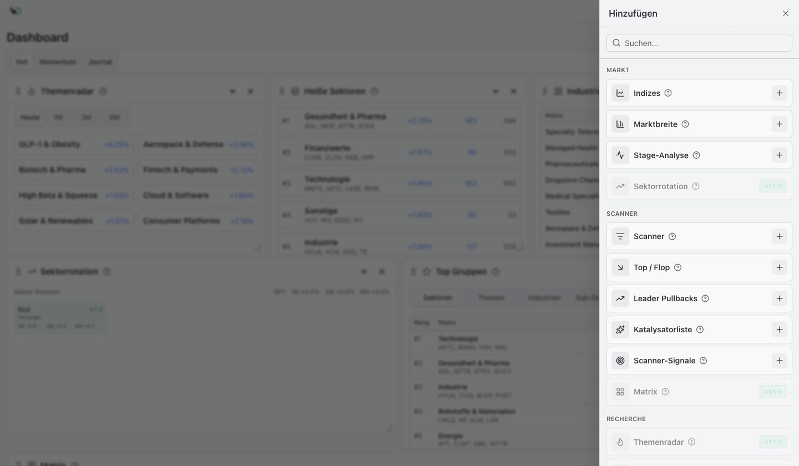The height and width of the screenshot is (466, 799).
Task: Open Gesundheit & Pharma row in Heiße Sektoren
Action: pos(399,120)
